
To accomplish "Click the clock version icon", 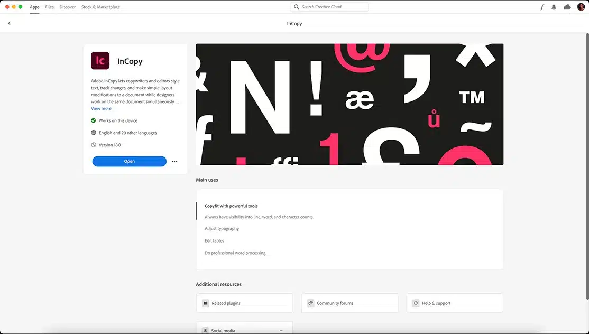I will (94, 145).
